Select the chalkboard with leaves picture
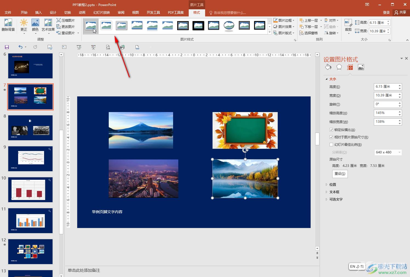This screenshot has height=277, width=410. tap(245, 130)
